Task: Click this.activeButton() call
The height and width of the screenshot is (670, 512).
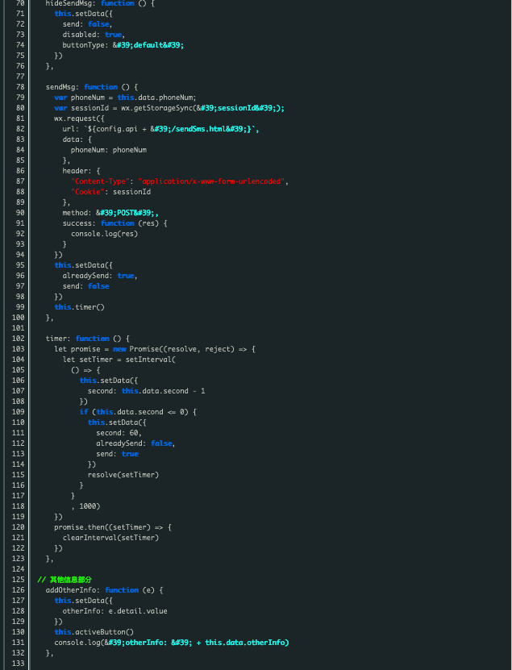Action: click(94, 632)
